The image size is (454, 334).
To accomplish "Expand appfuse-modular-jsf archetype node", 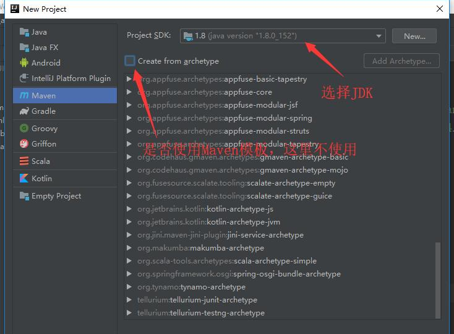I will tap(129, 105).
